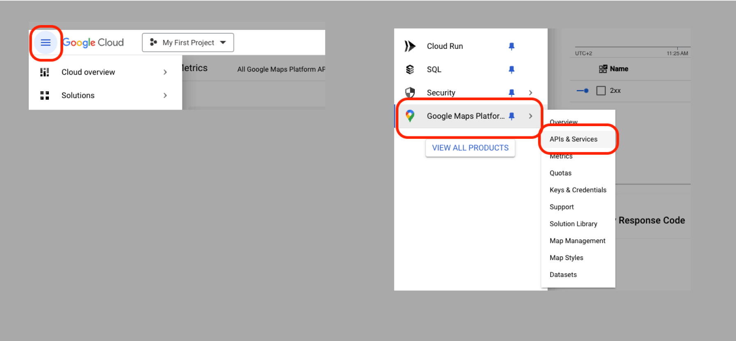This screenshot has height=341, width=736.
Task: Expand the Security submenu chevron
Action: click(x=531, y=93)
